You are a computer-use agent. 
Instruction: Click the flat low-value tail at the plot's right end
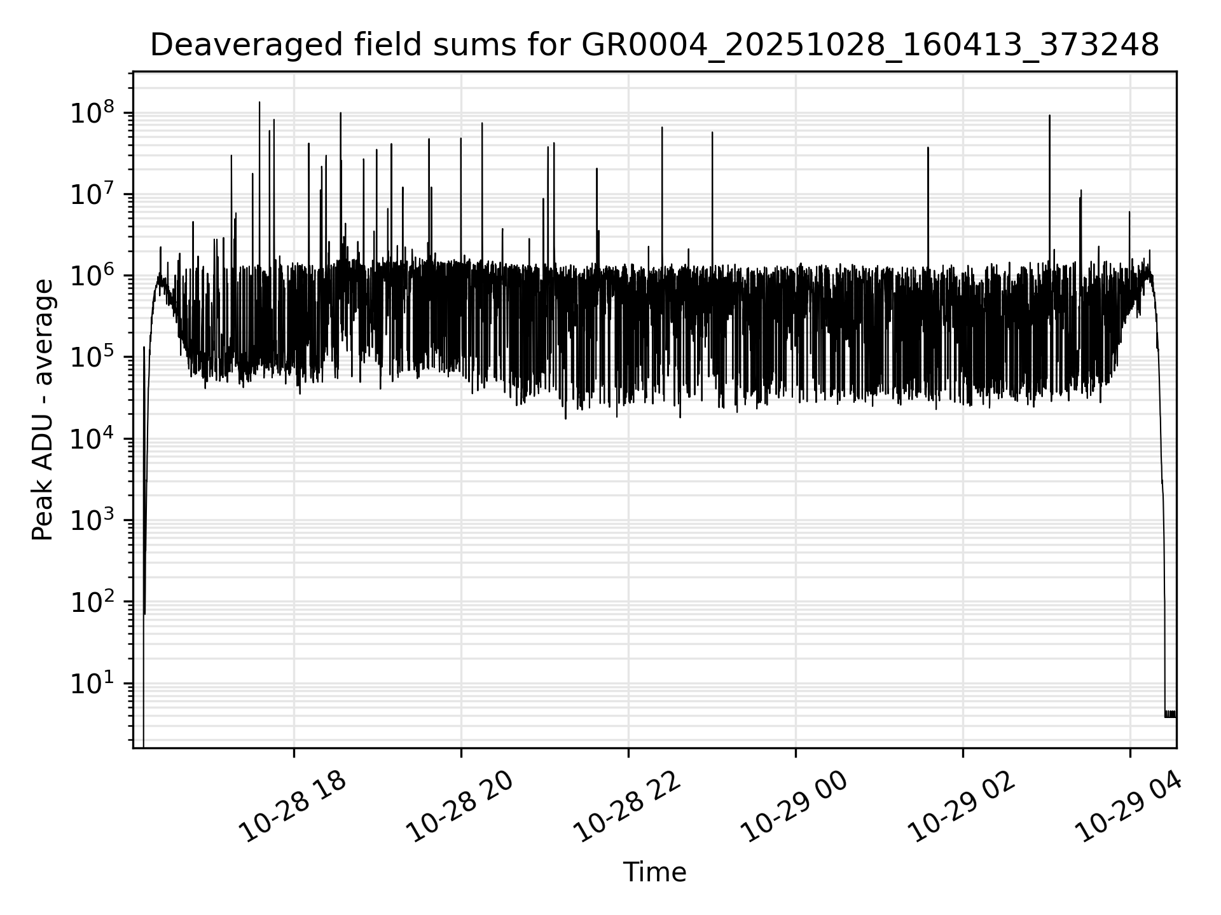click(1170, 714)
